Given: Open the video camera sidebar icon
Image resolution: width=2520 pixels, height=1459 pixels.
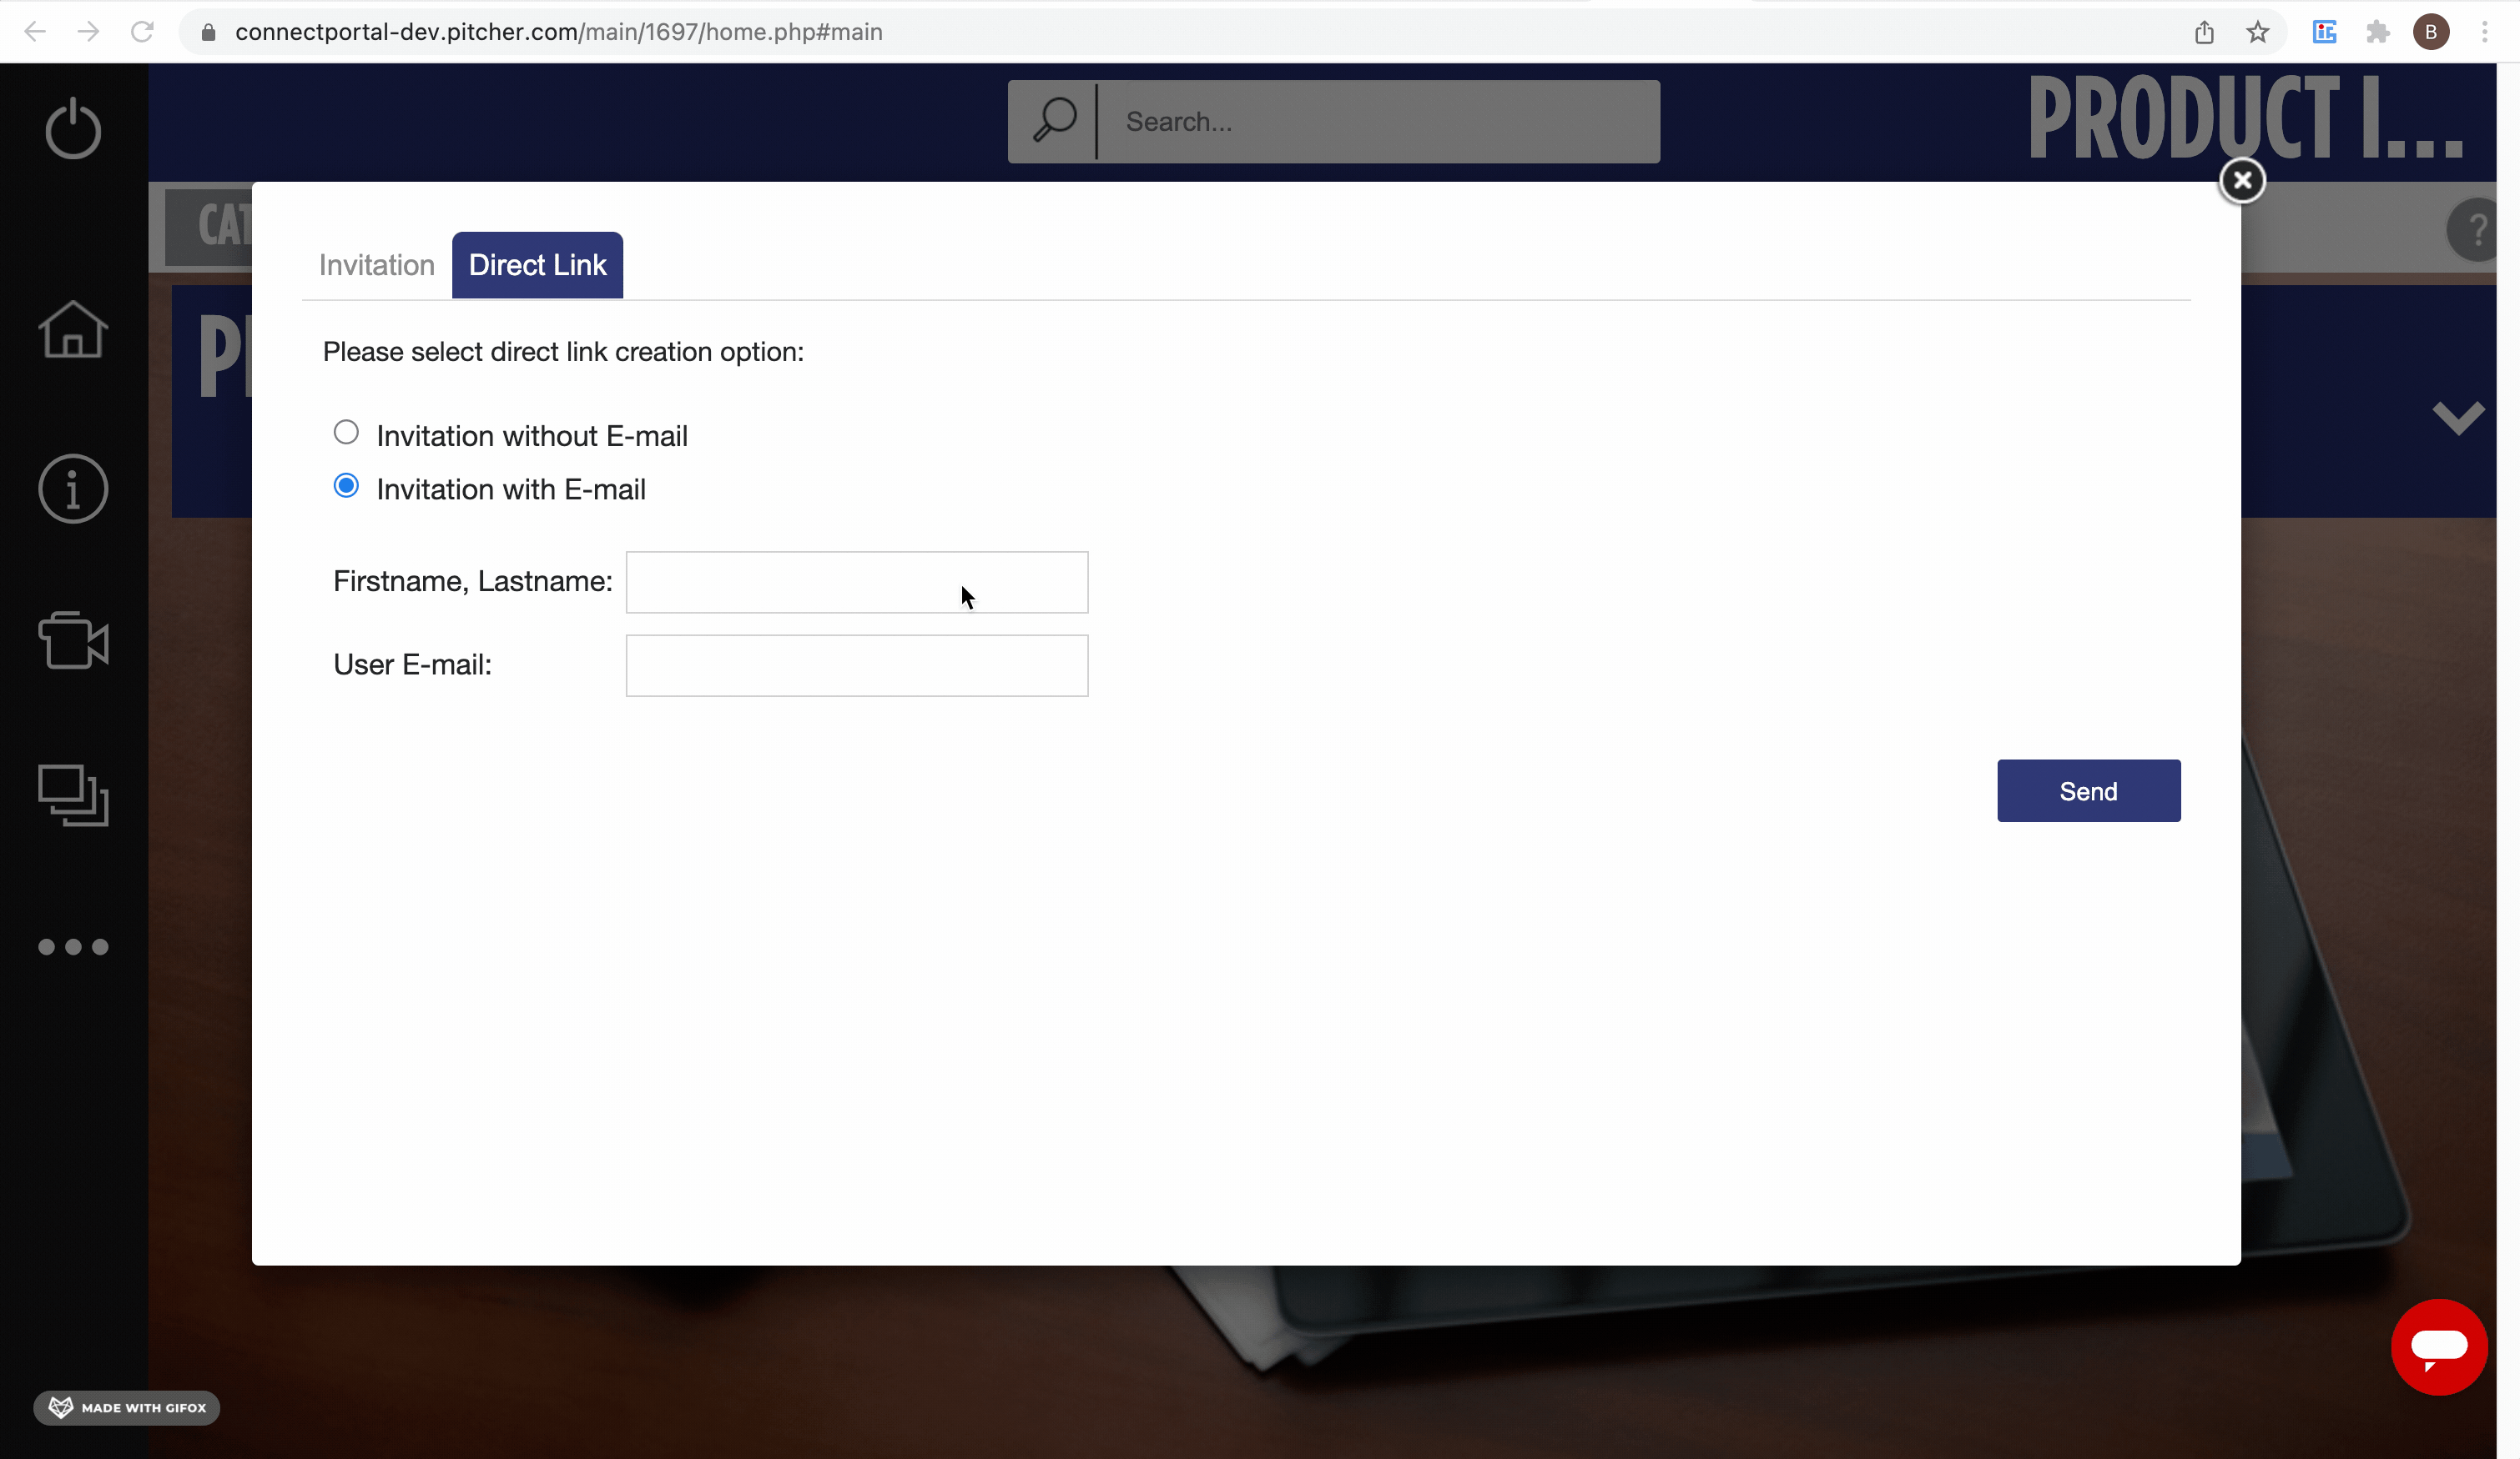Looking at the screenshot, I should 73,640.
